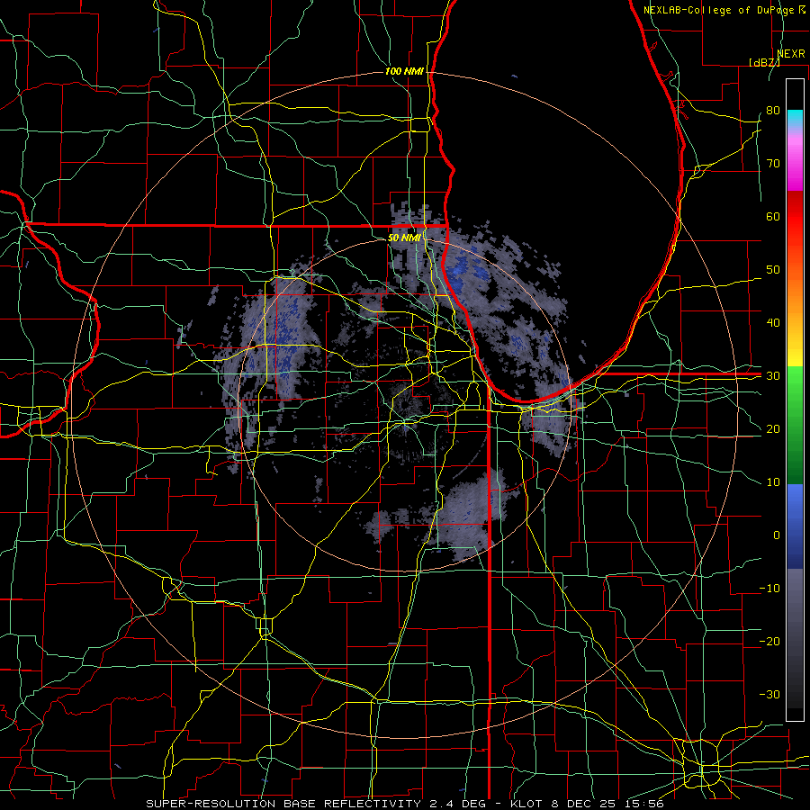810x810 pixels.
Task: Click the gray segment of the color scale
Action: [795, 638]
